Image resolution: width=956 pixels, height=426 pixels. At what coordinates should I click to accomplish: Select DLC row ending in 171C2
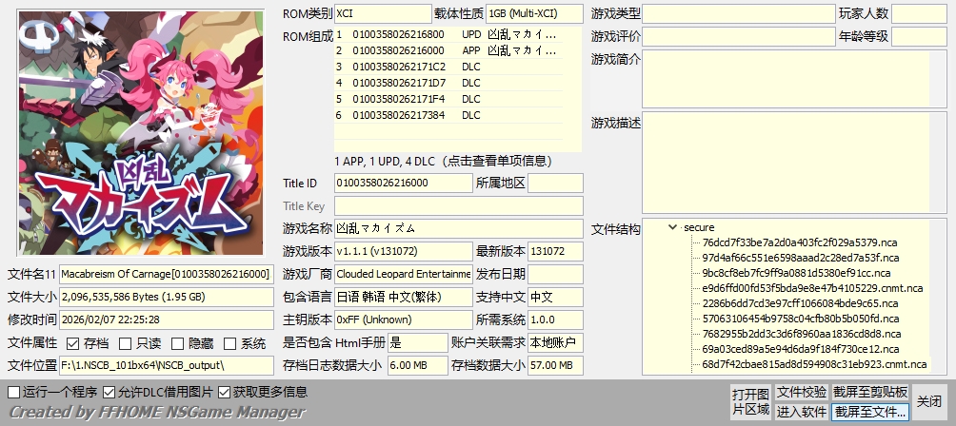[x=457, y=67]
